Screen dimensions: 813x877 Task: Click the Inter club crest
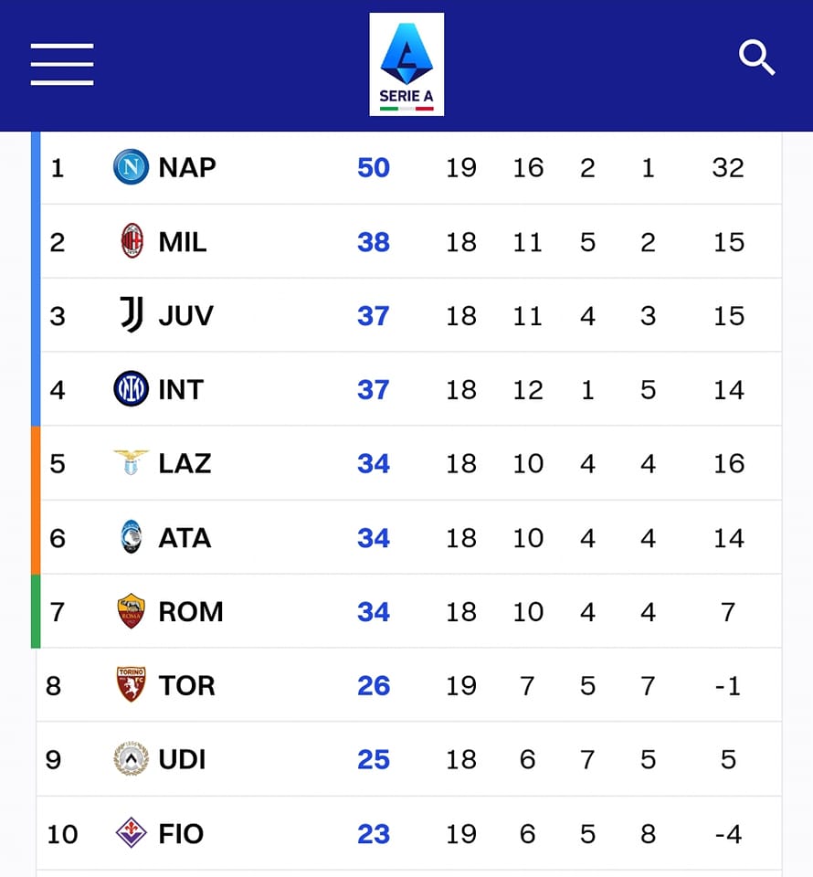click(x=131, y=388)
